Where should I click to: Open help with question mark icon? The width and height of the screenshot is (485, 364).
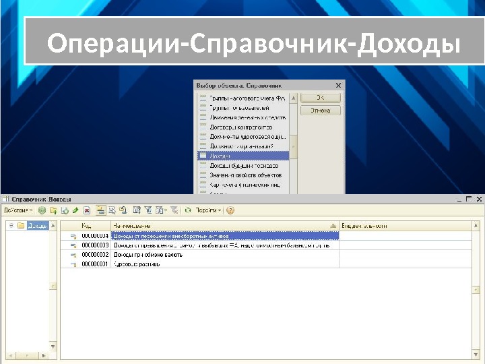click(x=230, y=210)
